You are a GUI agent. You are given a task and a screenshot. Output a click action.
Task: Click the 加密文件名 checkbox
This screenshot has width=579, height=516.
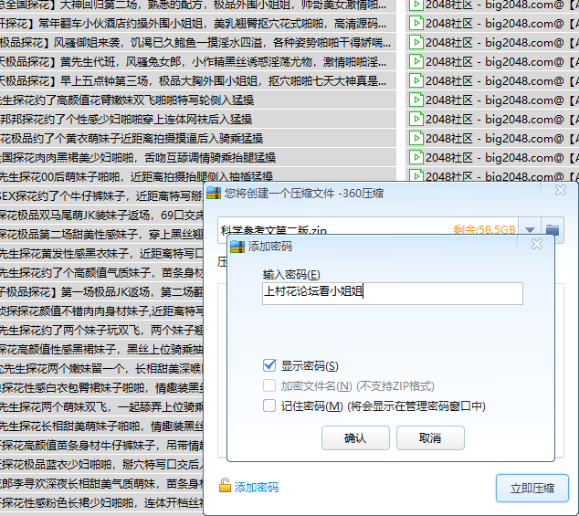click(269, 385)
